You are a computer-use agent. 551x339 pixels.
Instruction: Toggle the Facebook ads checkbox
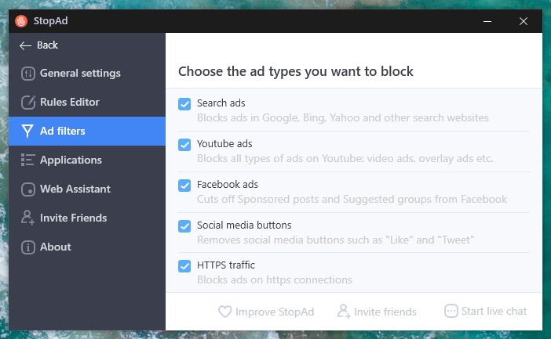tap(184, 186)
